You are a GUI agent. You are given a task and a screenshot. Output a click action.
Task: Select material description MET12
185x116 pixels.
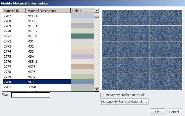coord(32,21)
